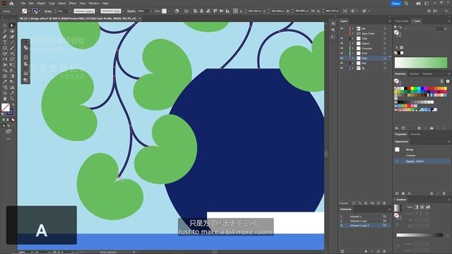Toggle Opacity visibility in Appearance panel
452x254 pixels.
(x=397, y=162)
